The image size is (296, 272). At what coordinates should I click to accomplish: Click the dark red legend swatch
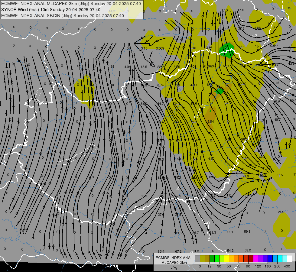pyautogui.click(x=251, y=258)
